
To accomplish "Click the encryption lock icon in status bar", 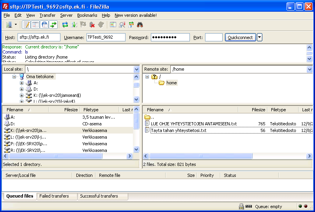I will click(x=241, y=207).
